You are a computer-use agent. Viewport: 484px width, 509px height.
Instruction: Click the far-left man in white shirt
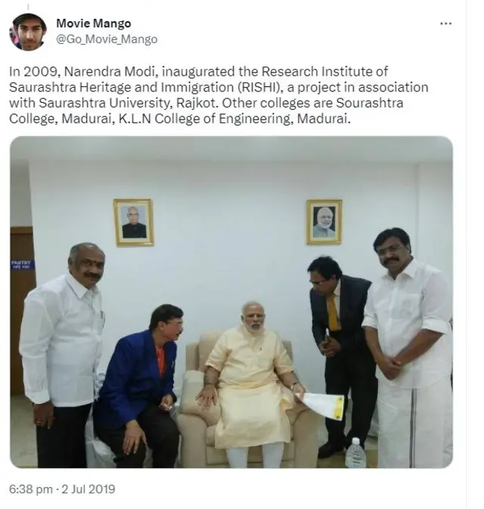point(62,354)
